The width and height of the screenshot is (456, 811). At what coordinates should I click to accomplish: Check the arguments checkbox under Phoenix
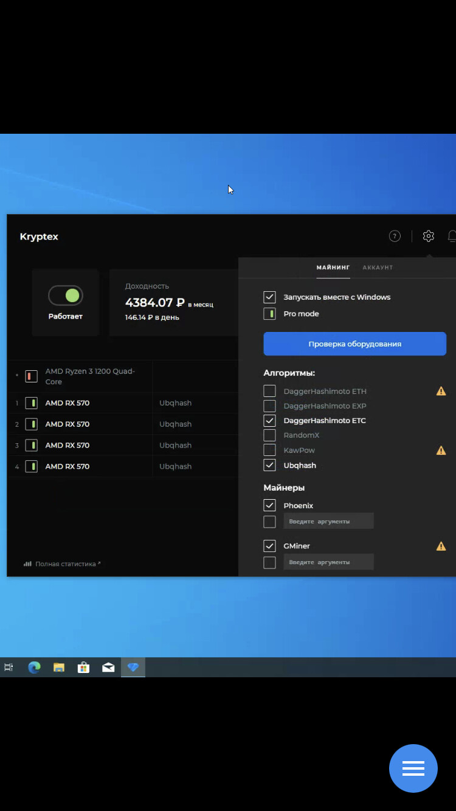click(269, 522)
